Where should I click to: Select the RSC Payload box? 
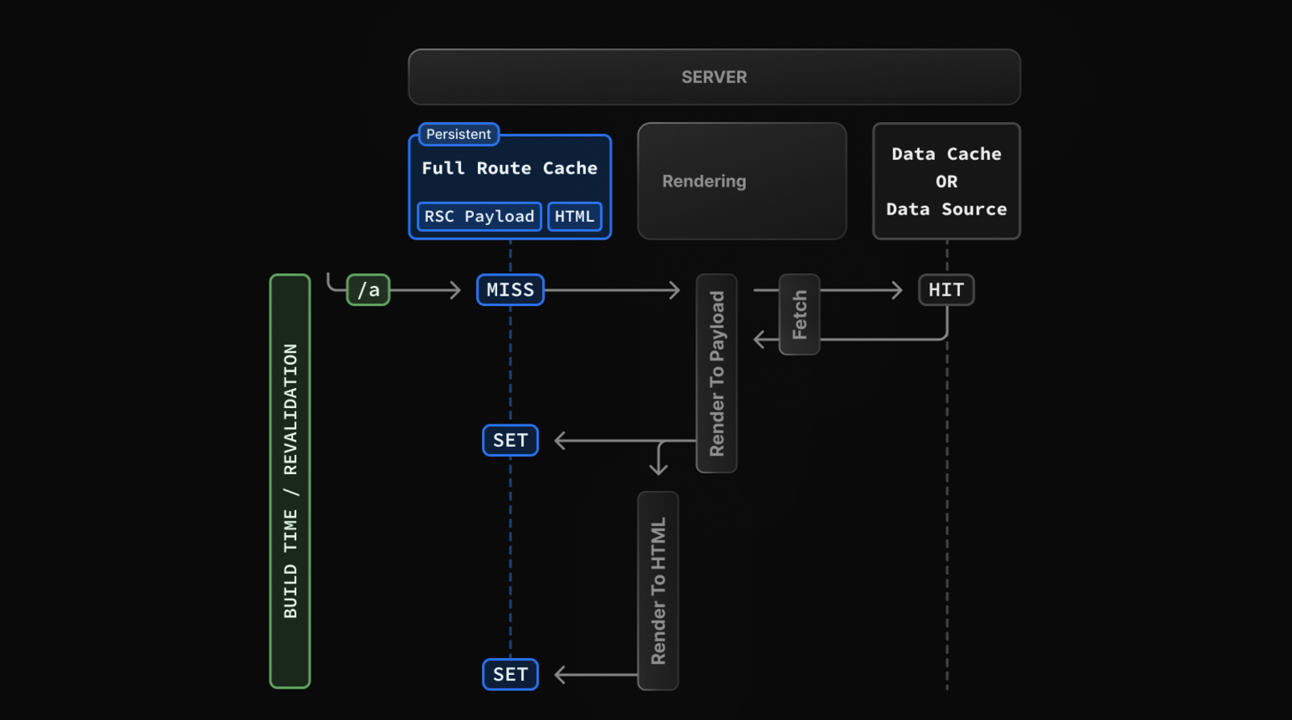(x=479, y=216)
